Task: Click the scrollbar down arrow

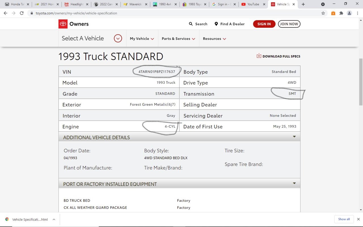Action: point(361,210)
